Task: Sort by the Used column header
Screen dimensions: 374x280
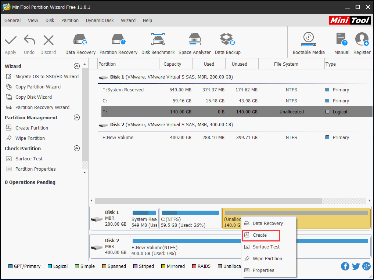Action: tap(209, 64)
